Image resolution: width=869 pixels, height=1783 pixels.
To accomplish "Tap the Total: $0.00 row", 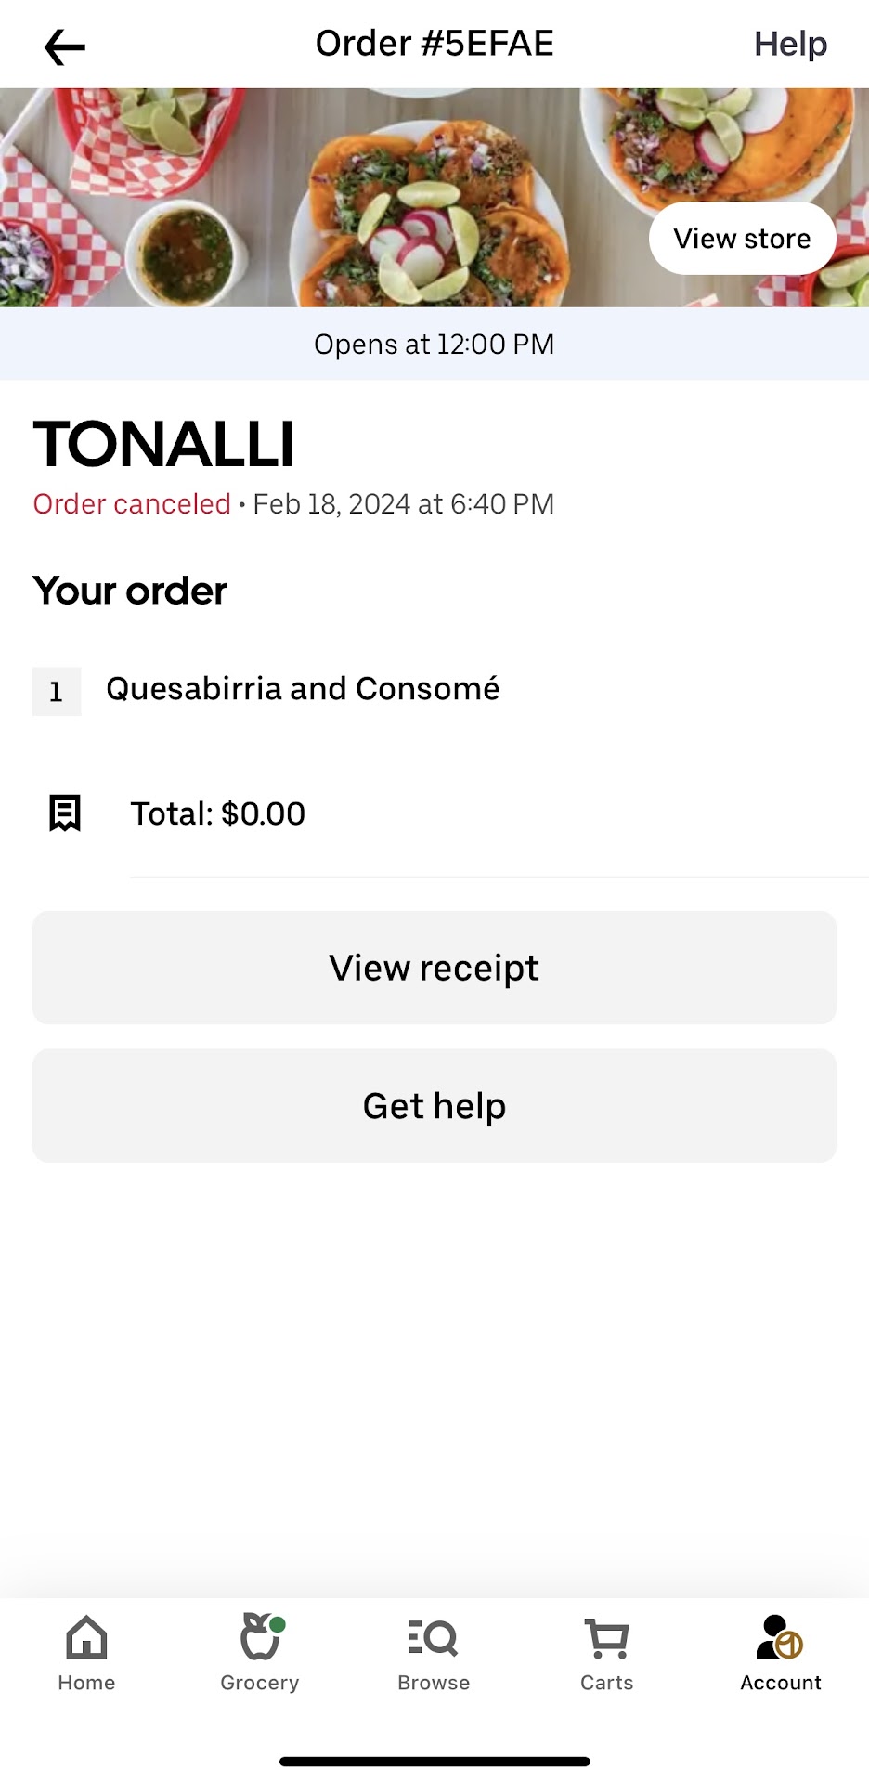I will click(218, 814).
